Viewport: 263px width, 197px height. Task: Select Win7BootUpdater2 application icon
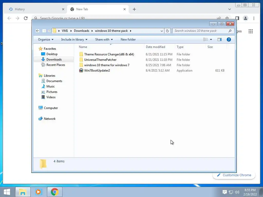click(81, 70)
